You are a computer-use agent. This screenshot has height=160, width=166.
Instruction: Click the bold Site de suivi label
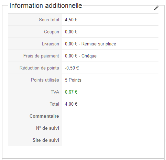click(46, 140)
